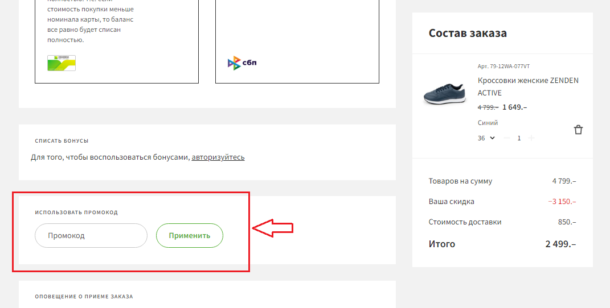
Task: Click the ZENDEN gift card icon
Action: pyautogui.click(x=62, y=63)
